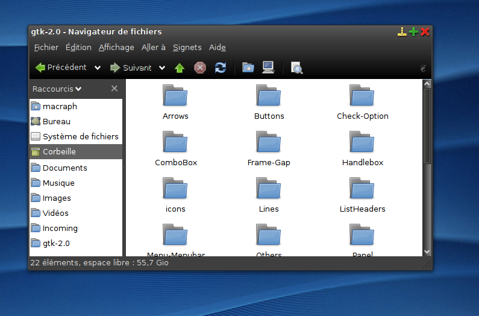Open Vidéos bookmark in sidebar
Viewport: 479px width, 316px height.
(x=76, y=213)
